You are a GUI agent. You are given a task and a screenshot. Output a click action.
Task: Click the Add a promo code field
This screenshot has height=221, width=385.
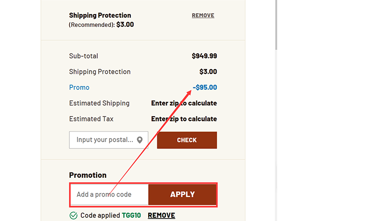[x=110, y=195]
